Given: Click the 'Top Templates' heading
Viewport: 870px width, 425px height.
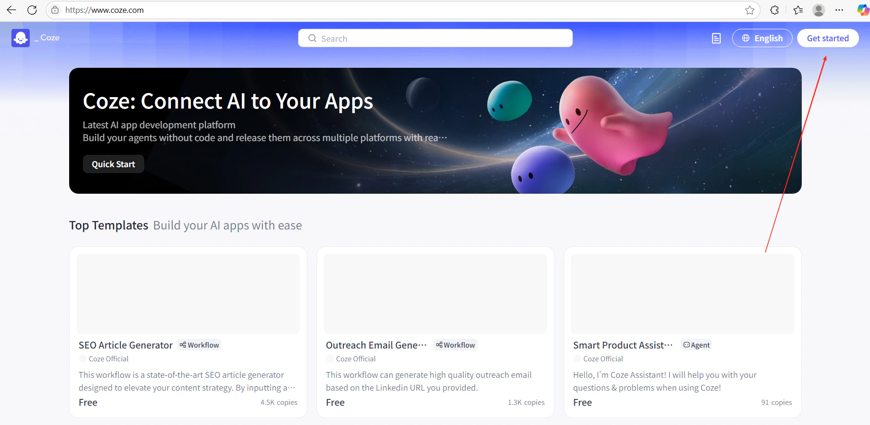Looking at the screenshot, I should tap(109, 225).
